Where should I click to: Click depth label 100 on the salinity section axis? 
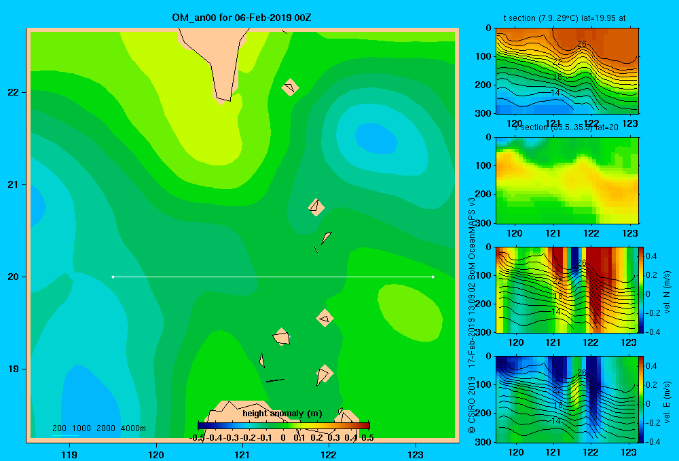point(483,165)
